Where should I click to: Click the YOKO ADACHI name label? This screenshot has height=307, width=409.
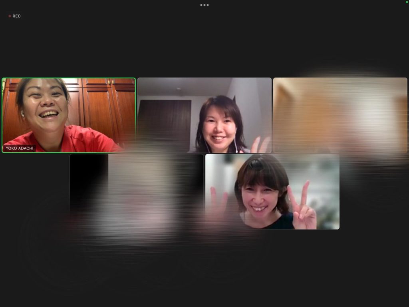click(20, 148)
